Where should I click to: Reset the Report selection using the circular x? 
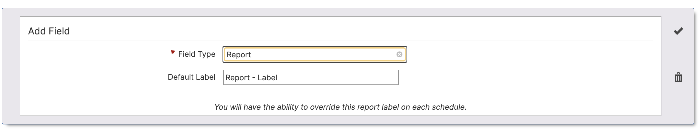pos(399,54)
